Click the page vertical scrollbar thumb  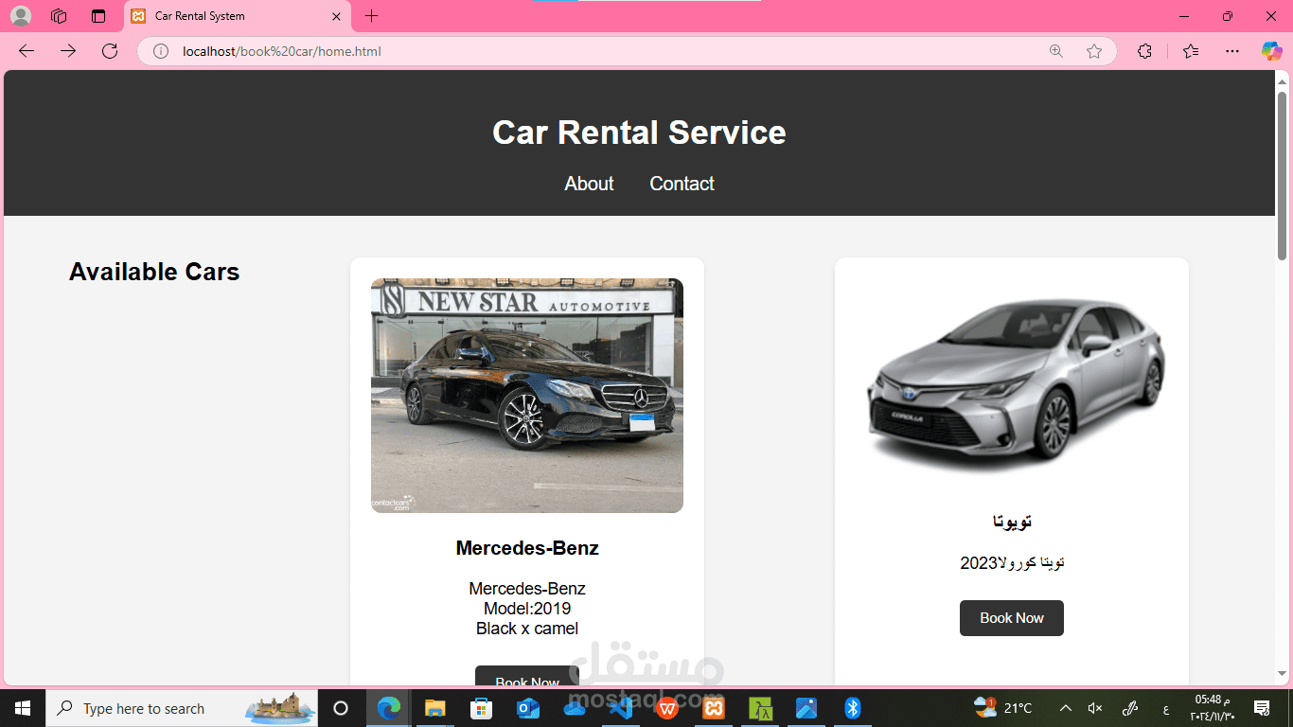[x=1283, y=175]
